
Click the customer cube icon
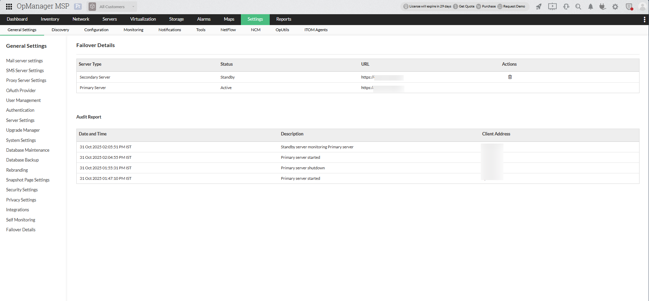coord(92,6)
